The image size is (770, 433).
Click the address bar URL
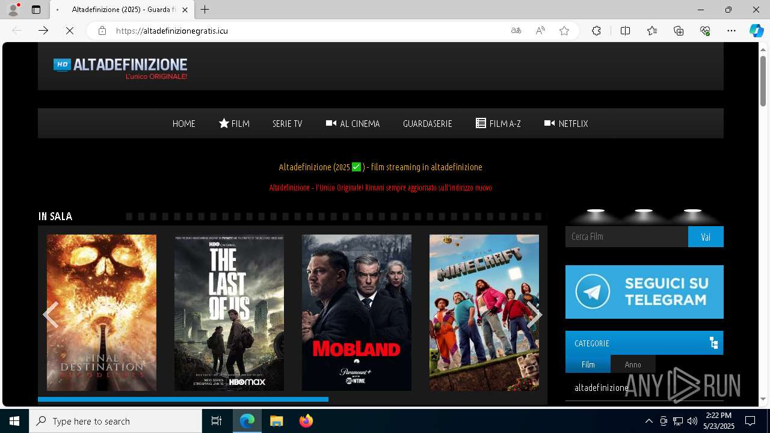pyautogui.click(x=172, y=31)
